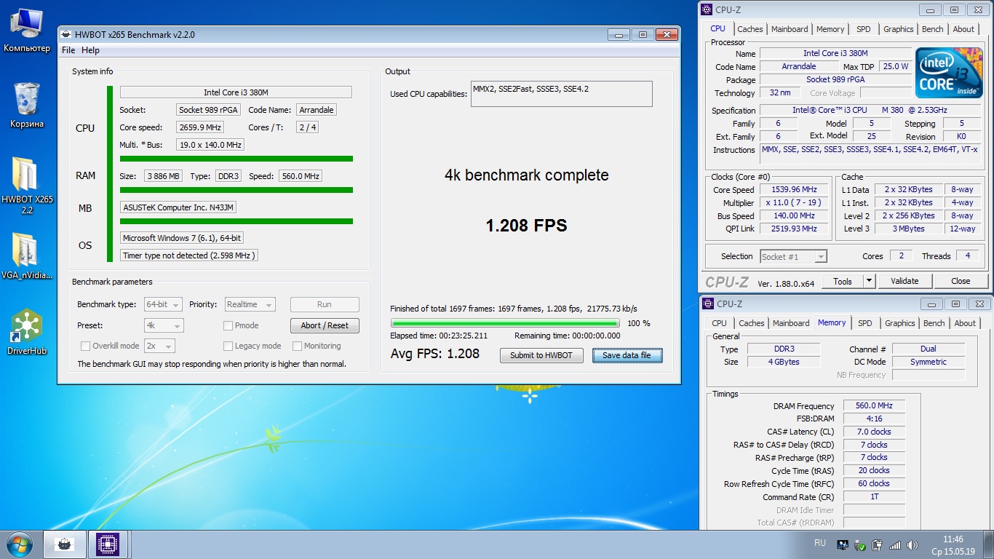994x559 pixels.
Task: Click the Multi * Bus 19.0 x 140.0 MHz value
Action: point(210,145)
